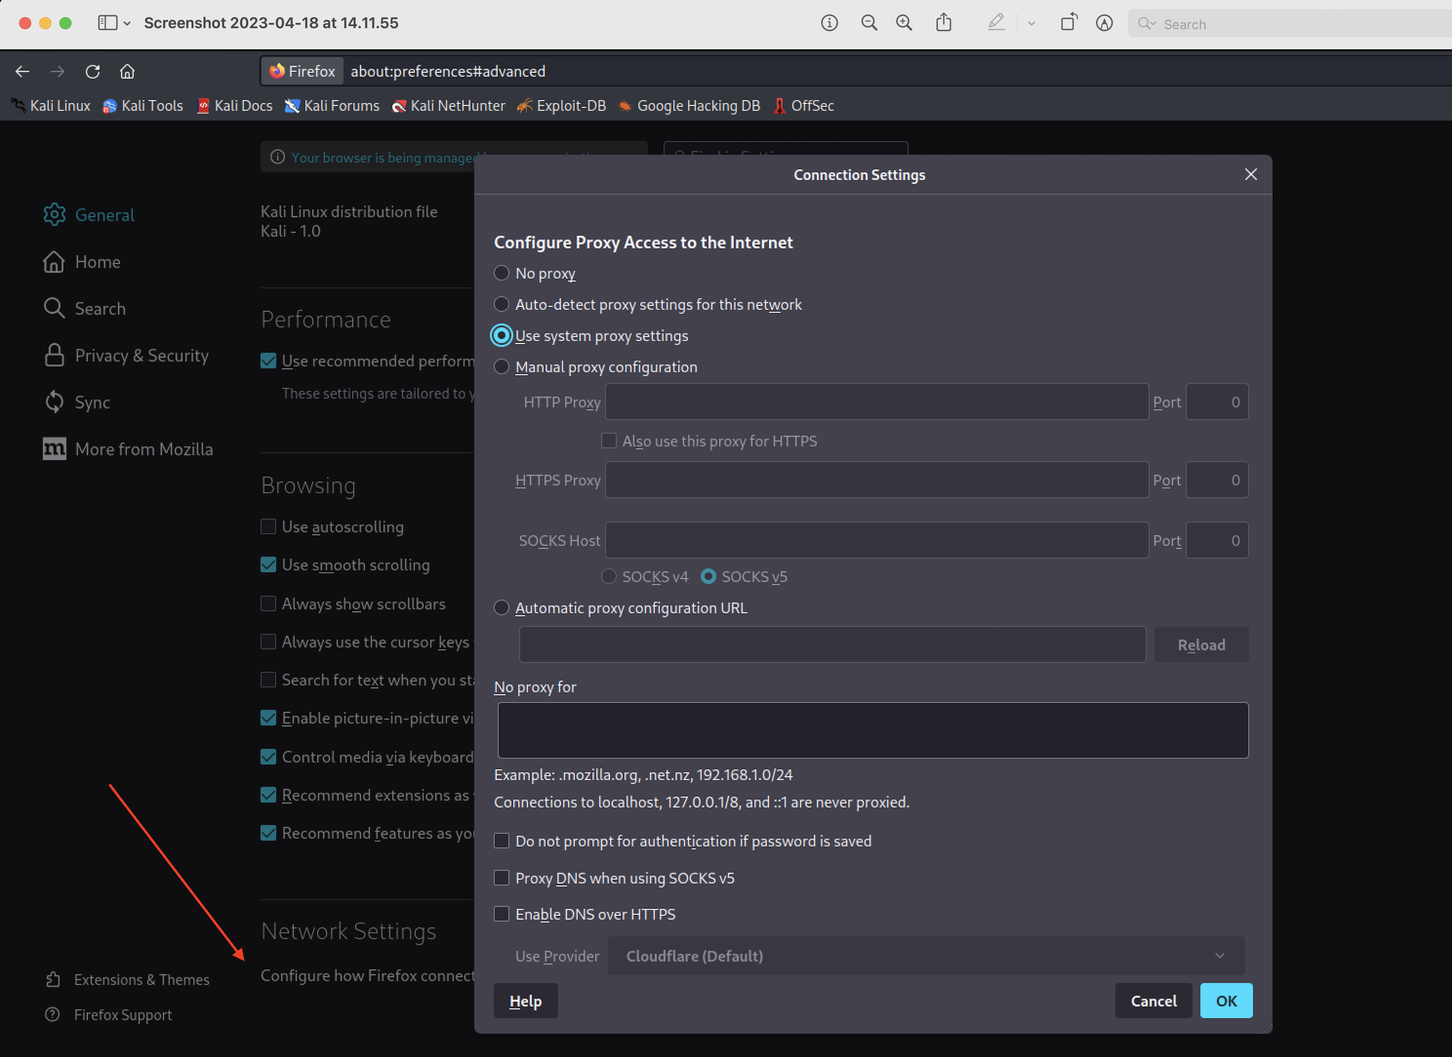Click the share icon in Preview toolbar
The image size is (1452, 1057).
click(943, 23)
